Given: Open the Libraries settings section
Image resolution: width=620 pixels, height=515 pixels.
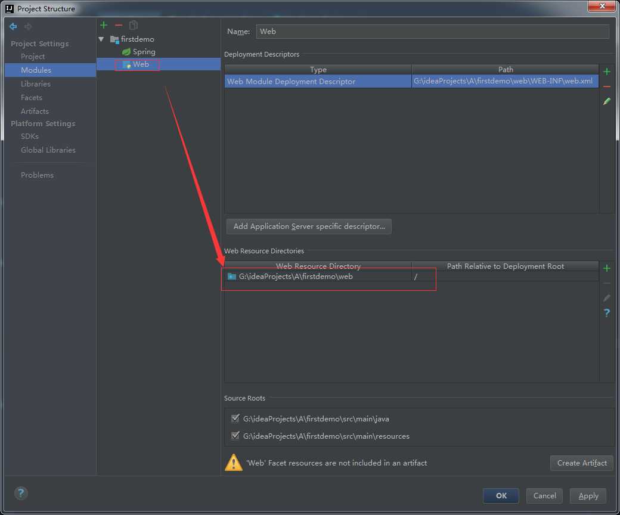Looking at the screenshot, I should pos(36,84).
